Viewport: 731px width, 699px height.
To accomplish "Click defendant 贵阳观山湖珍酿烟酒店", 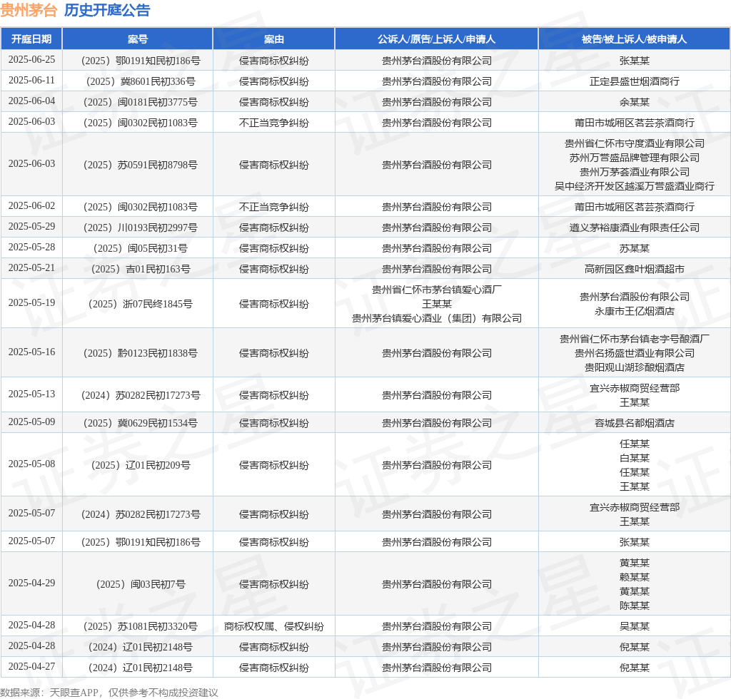I will 634,367.
